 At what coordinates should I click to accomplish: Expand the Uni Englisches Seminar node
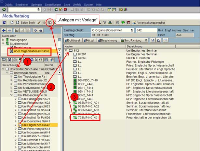(x=15, y=124)
